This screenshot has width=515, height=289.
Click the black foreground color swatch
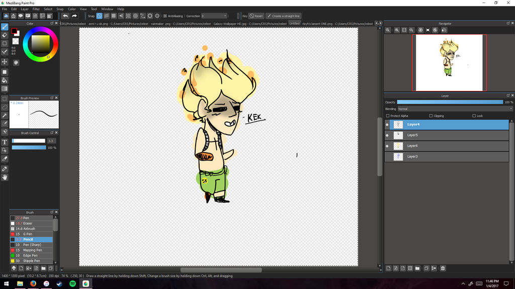[x=14, y=31]
